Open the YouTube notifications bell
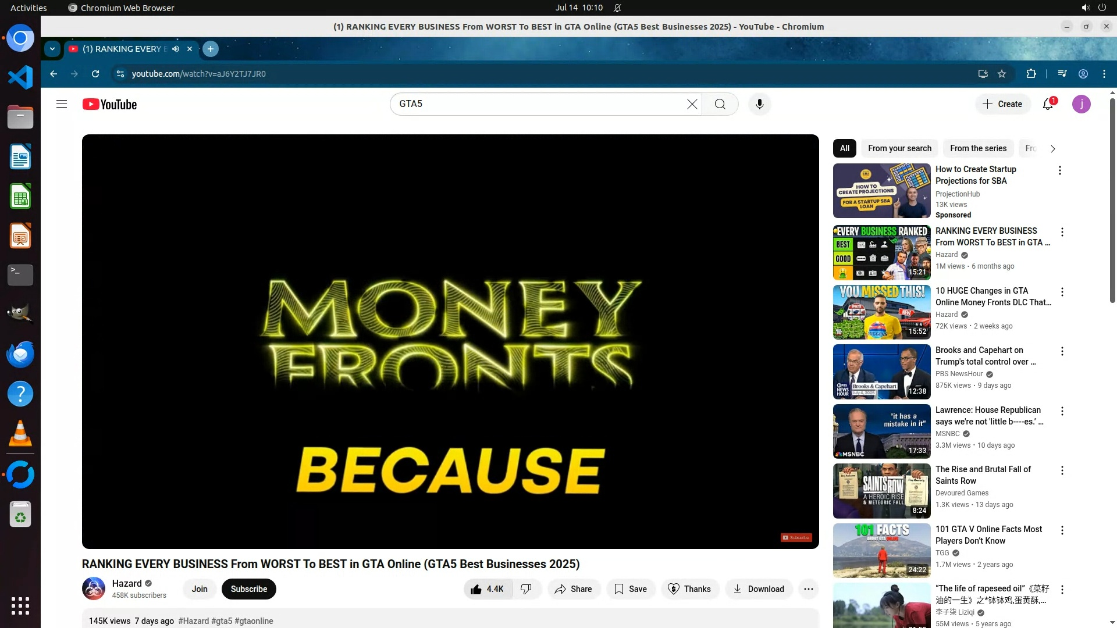The height and width of the screenshot is (628, 1117). point(1048,104)
